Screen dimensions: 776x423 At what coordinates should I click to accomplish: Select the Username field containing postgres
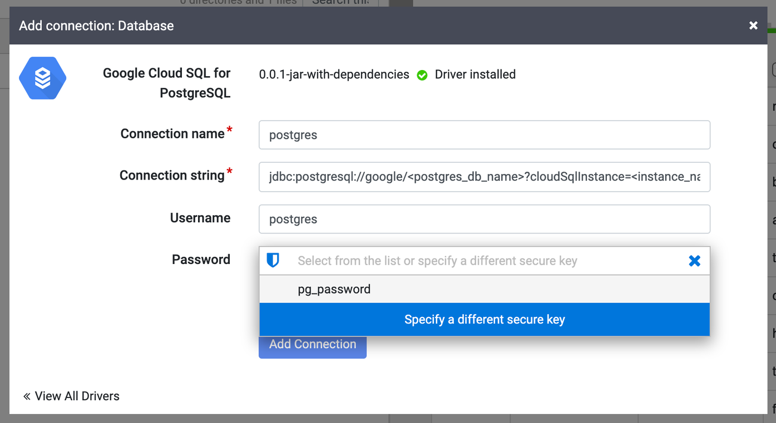484,219
